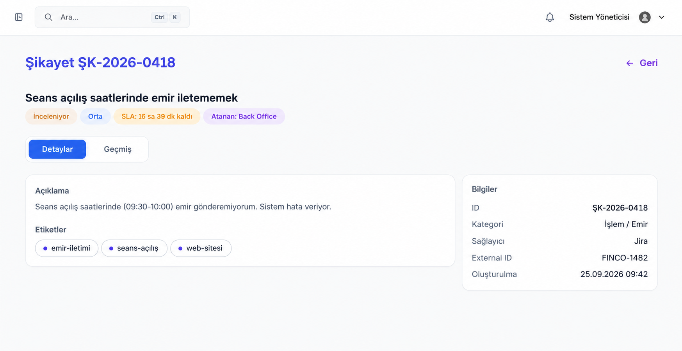Open the Geçmiş tab
The image size is (682, 351).
pyautogui.click(x=118, y=149)
